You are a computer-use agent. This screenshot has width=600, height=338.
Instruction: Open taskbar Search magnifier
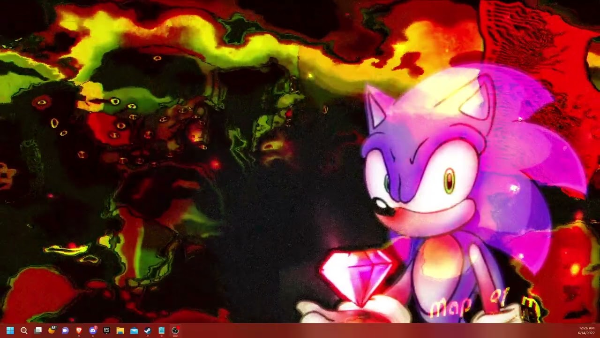24,330
